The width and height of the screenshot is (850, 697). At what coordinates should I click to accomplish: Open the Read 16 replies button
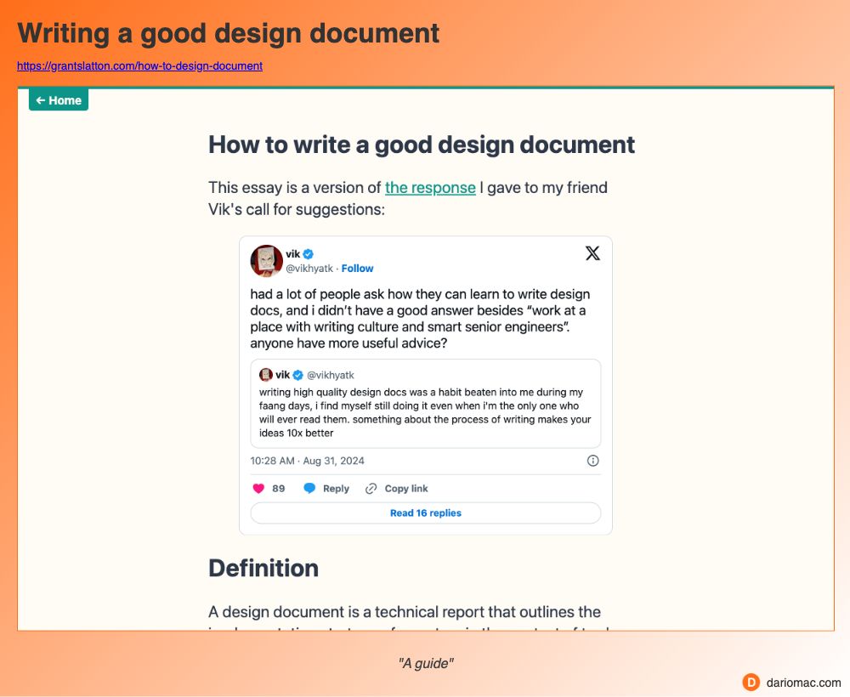[426, 513]
